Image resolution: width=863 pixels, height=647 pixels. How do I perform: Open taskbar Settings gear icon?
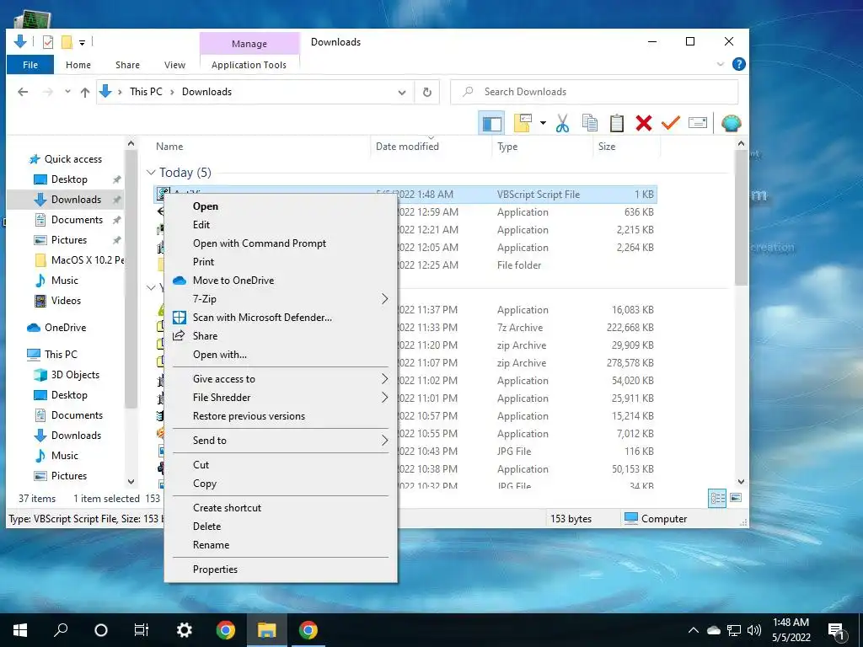point(184,630)
